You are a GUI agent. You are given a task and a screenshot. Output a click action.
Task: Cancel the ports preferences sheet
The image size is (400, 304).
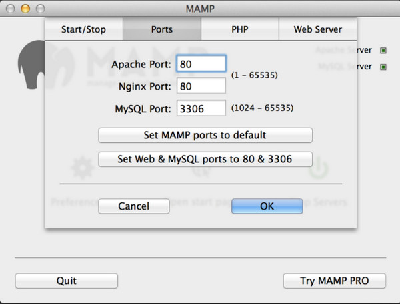tap(133, 206)
